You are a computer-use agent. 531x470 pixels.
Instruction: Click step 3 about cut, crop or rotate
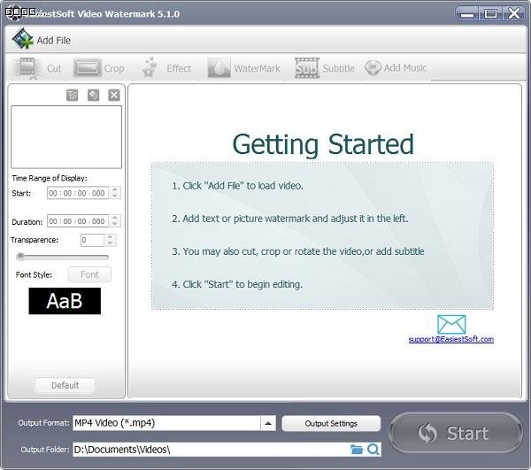[x=298, y=251]
